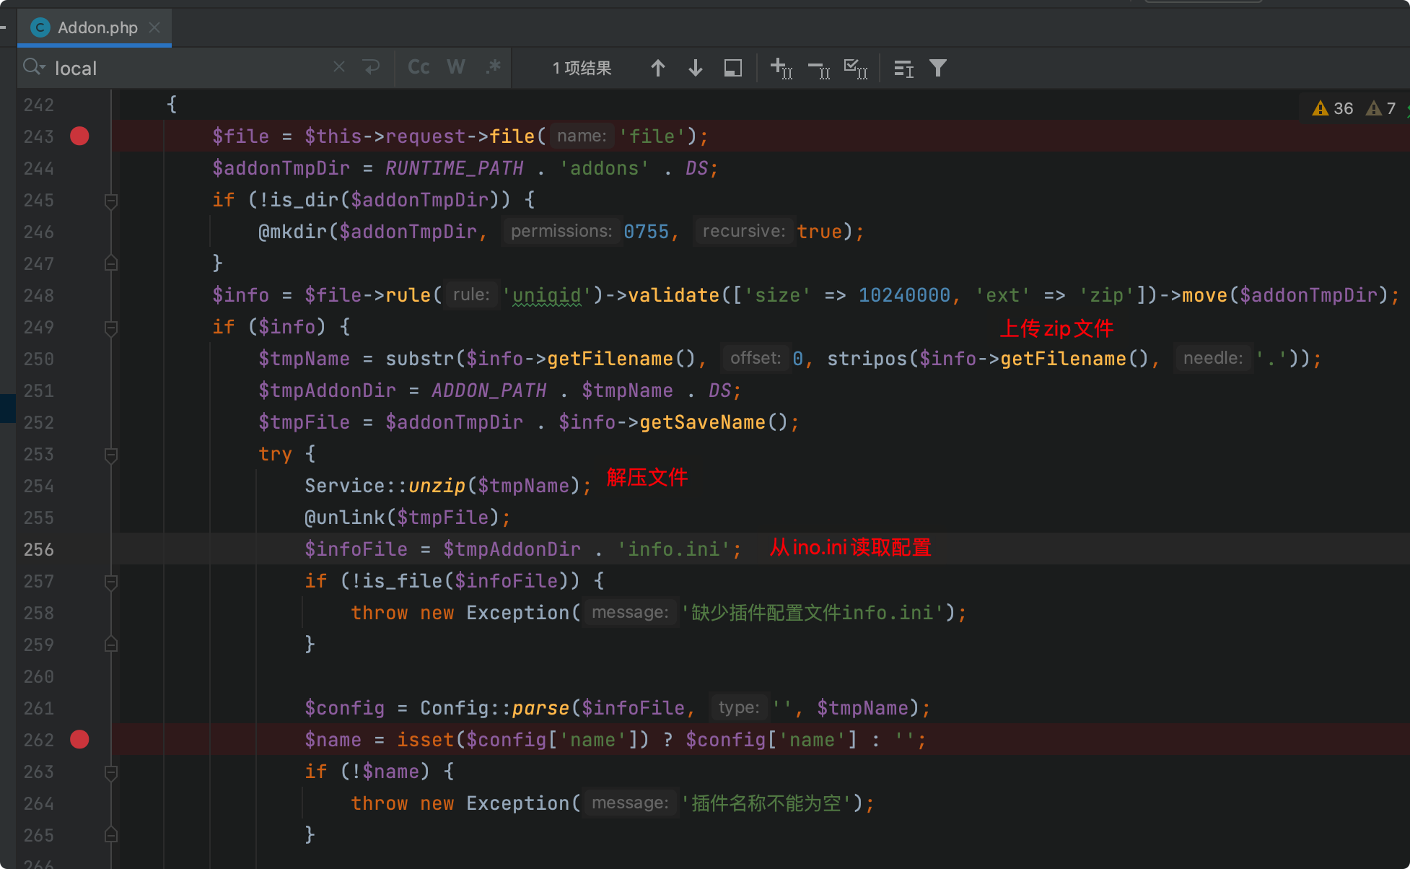Click RUNTIME_PATH constant on line 244
1410x869 pixels.
click(x=454, y=168)
